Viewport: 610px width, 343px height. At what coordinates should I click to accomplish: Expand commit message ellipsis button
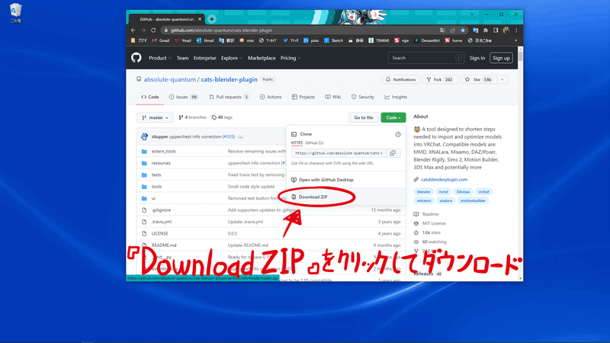coord(240,137)
